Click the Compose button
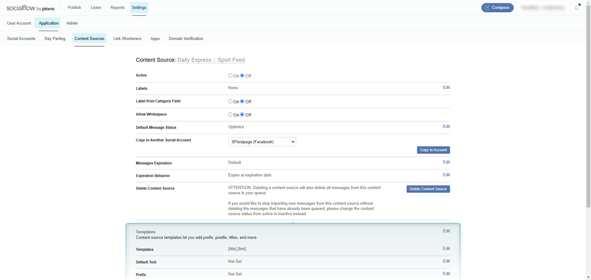591x280 pixels. 497,8
